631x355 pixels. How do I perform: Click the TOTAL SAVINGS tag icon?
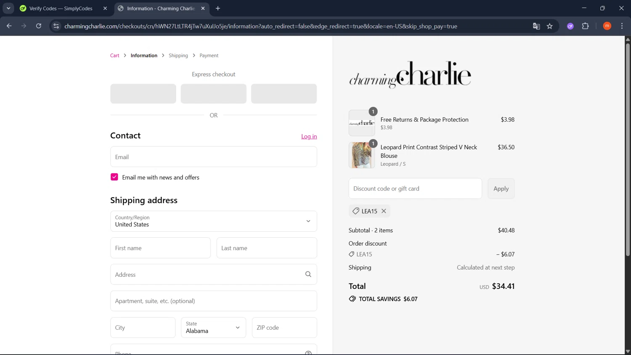click(353, 299)
